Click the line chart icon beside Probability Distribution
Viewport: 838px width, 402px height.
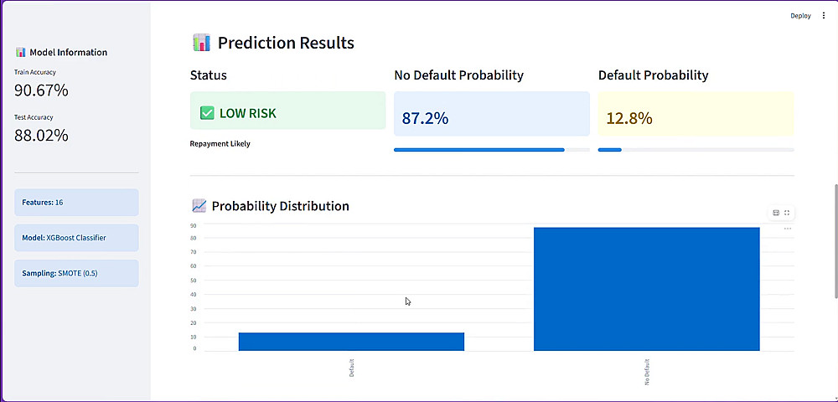(199, 206)
